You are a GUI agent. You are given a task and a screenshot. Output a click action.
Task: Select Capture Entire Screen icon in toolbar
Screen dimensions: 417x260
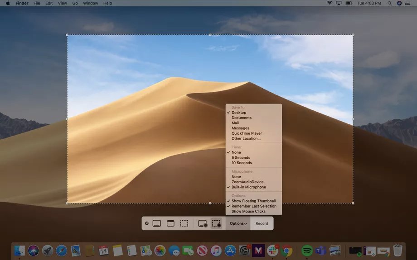pos(156,223)
